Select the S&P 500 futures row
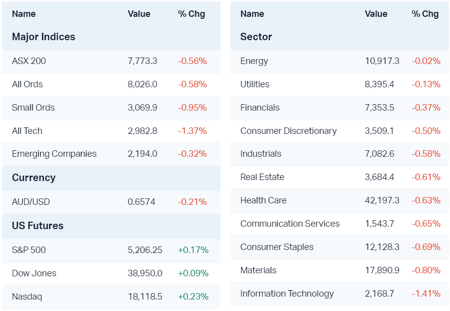 click(x=29, y=250)
